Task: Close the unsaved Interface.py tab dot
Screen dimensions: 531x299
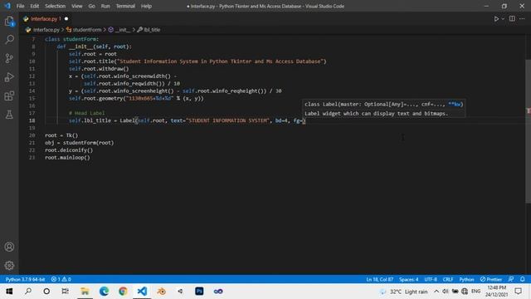Action: [66, 19]
